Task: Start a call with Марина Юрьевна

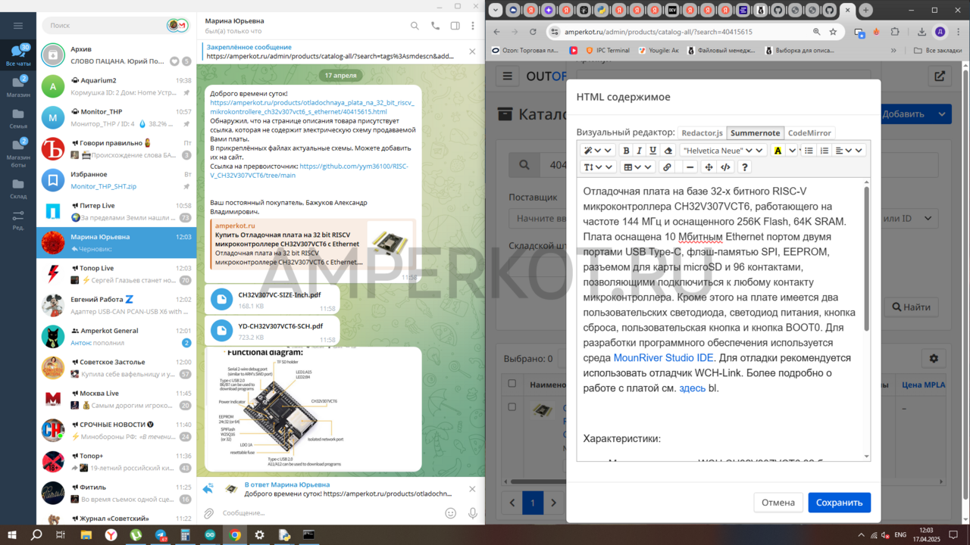Action: point(435,26)
